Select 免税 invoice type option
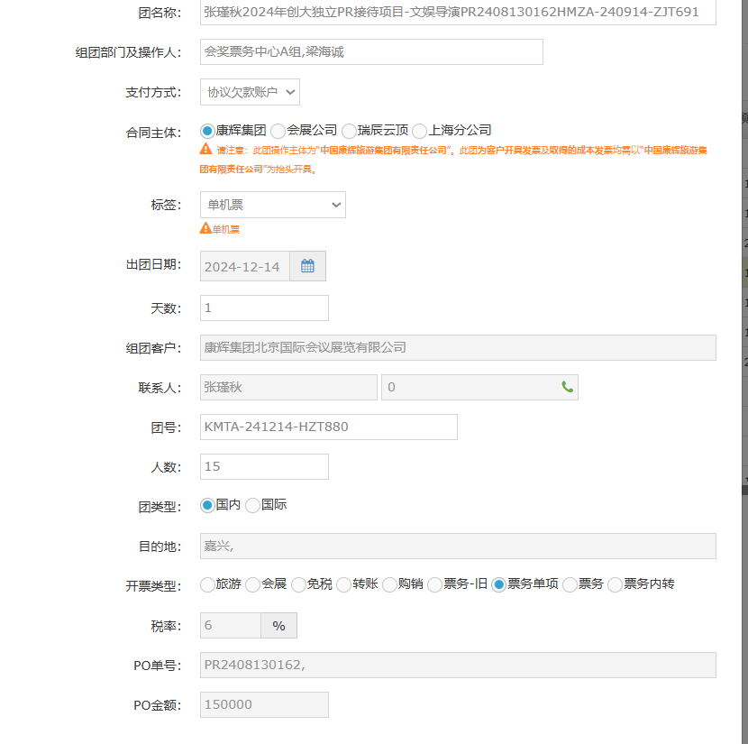Screen dimensions: 748x744 pyautogui.click(x=299, y=585)
